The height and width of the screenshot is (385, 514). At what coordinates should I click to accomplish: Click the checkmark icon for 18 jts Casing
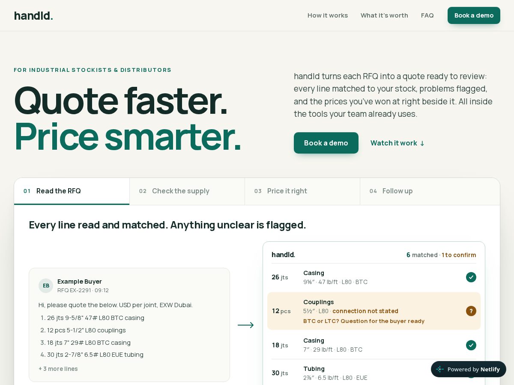471,345
